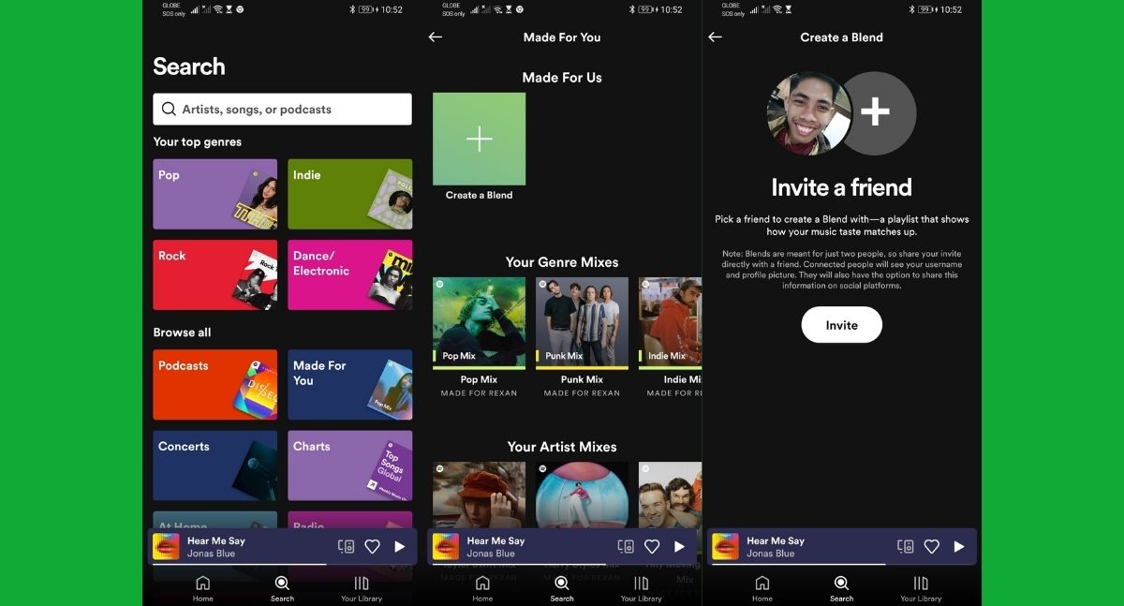Tap the back arrow on Create a Blend screen

(715, 37)
